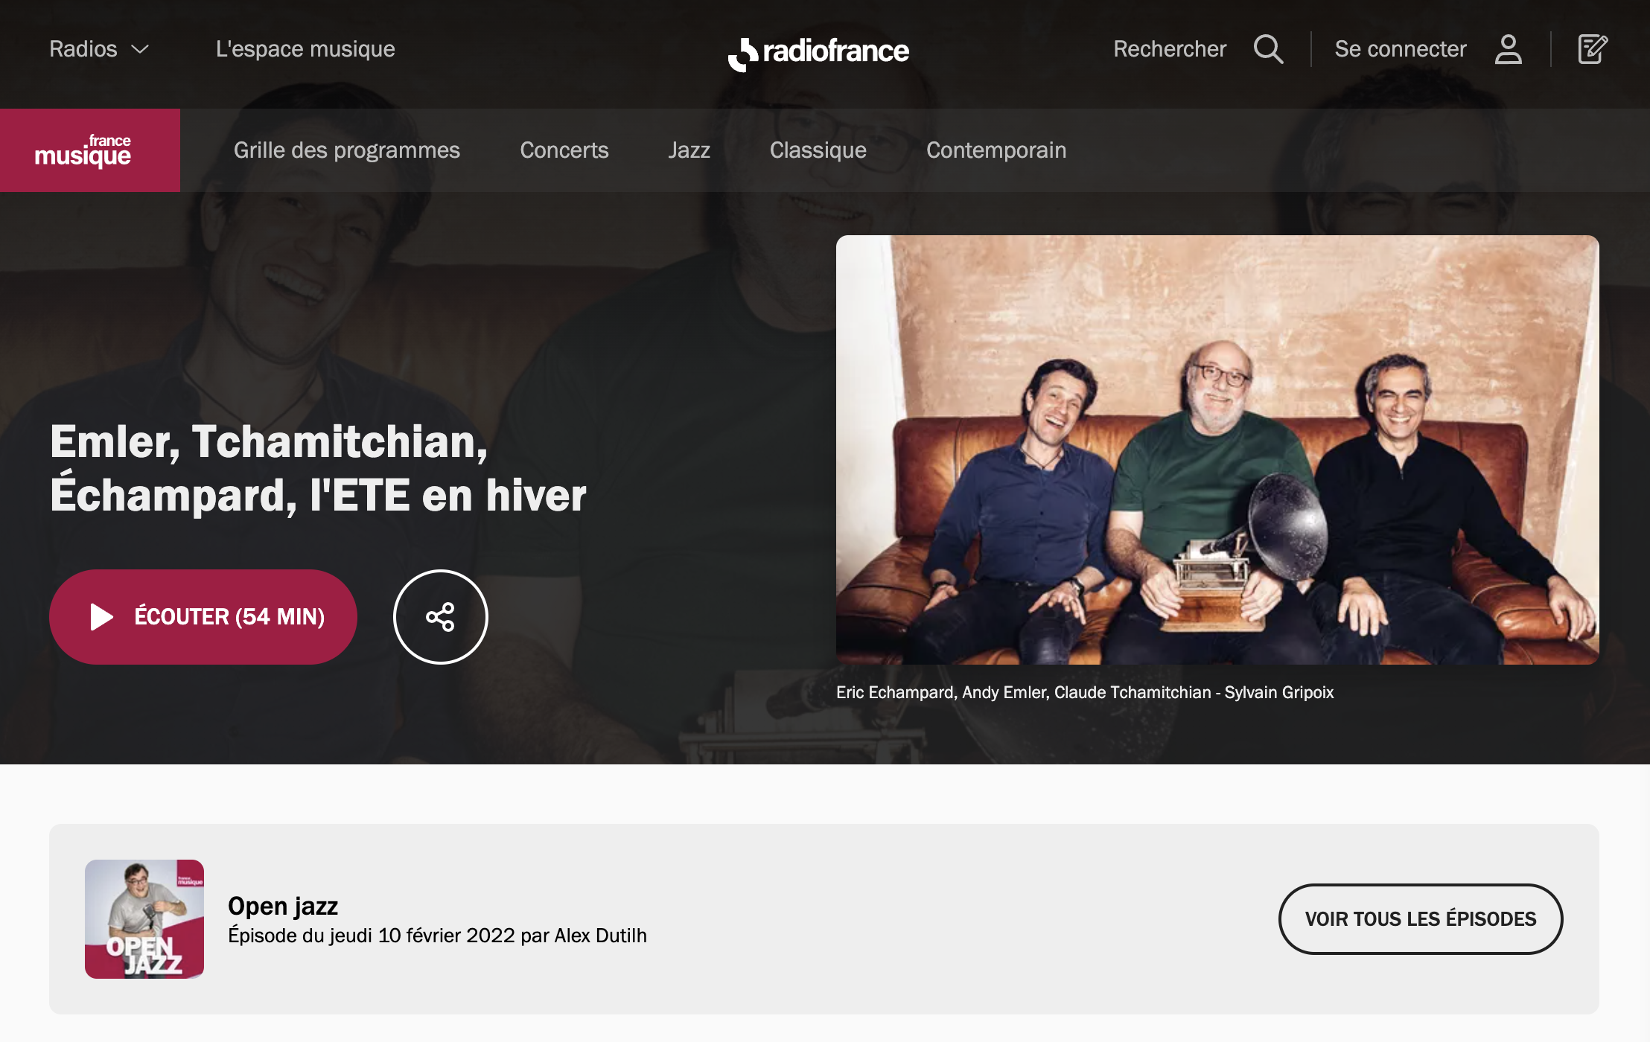
Task: Select the Classique navigation tab
Action: point(818,150)
